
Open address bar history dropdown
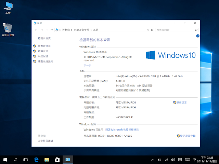click(148, 30)
